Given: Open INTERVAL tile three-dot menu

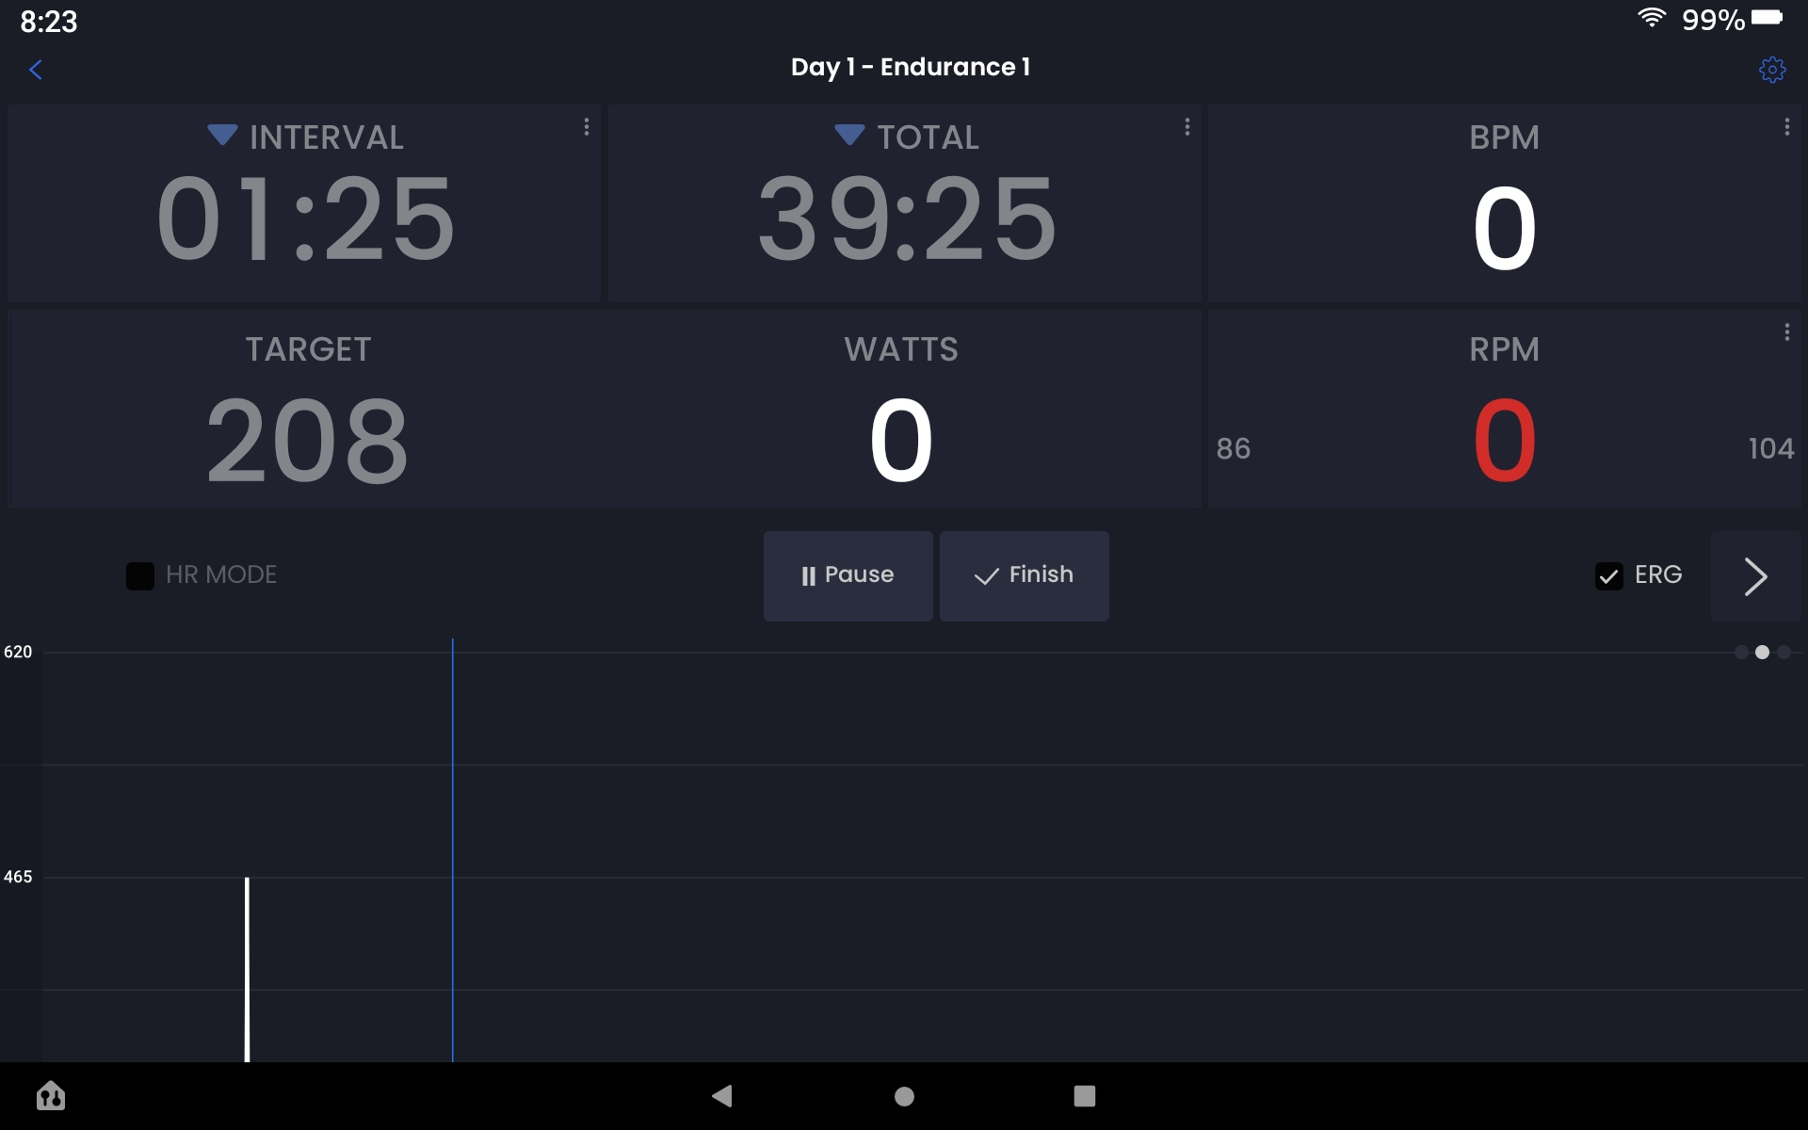Looking at the screenshot, I should [x=587, y=126].
